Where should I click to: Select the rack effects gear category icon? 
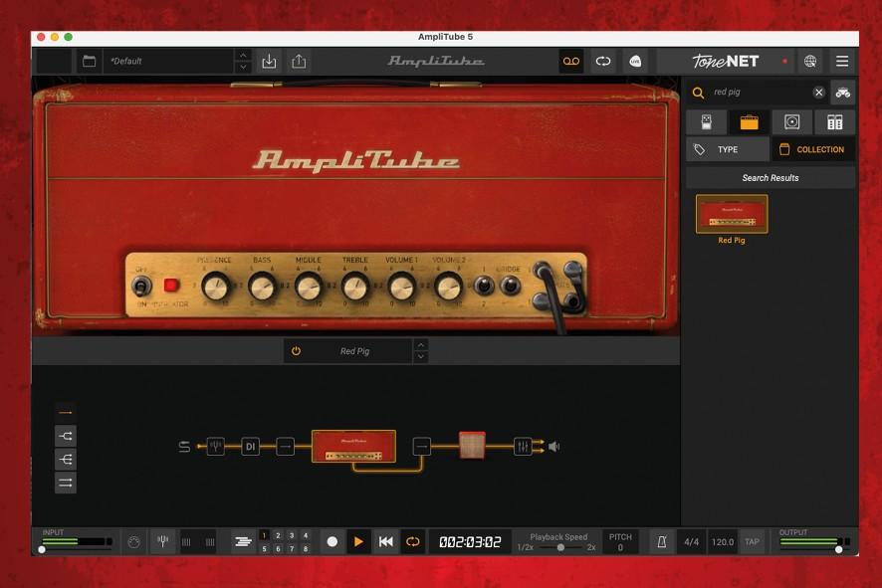coord(835,122)
